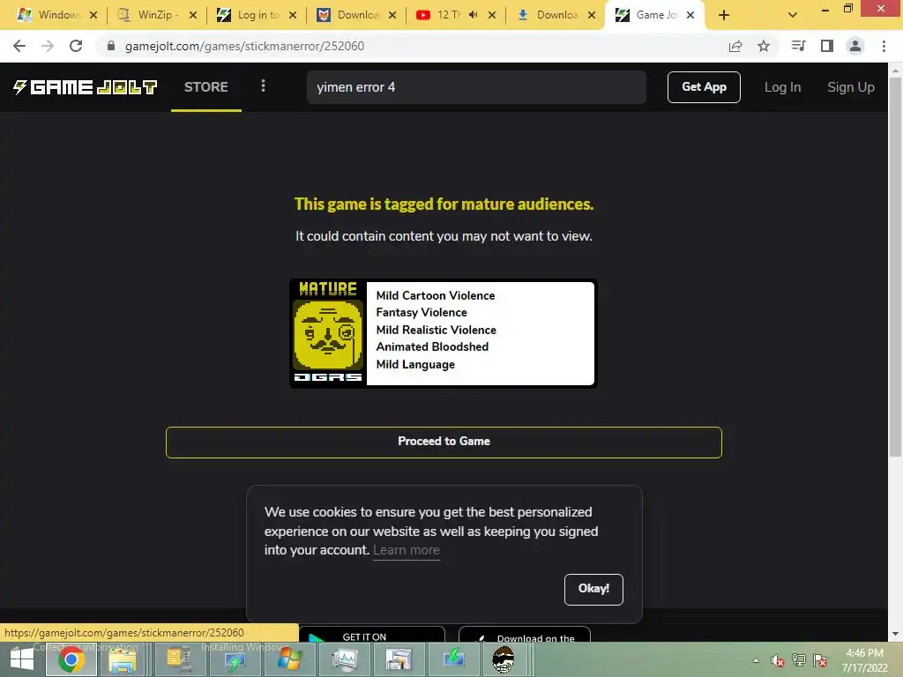The image size is (903, 677).
Task: Dismiss cookie notice with Okay! button
Action: (593, 589)
